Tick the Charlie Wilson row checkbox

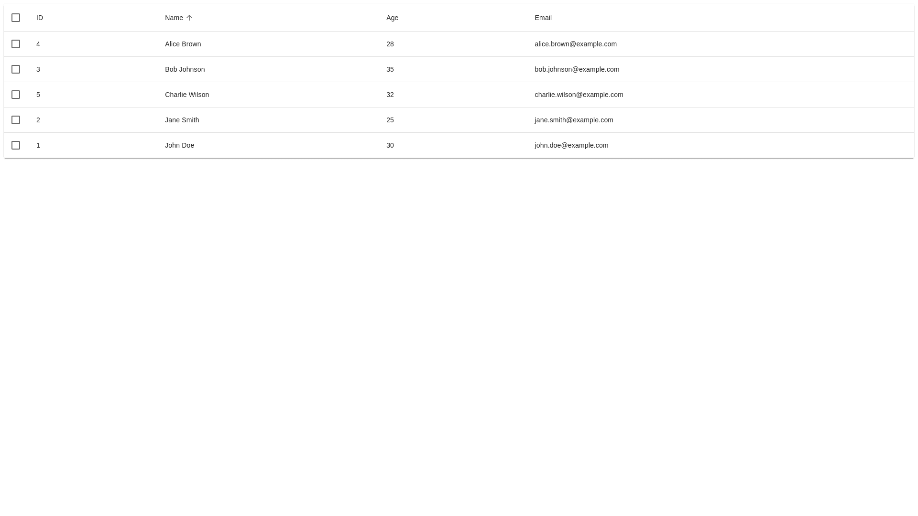pos(16,95)
